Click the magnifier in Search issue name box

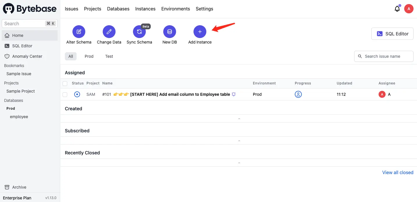tap(360, 56)
